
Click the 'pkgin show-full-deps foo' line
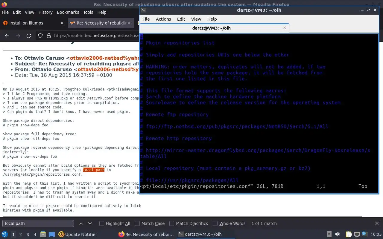[x=31, y=139]
